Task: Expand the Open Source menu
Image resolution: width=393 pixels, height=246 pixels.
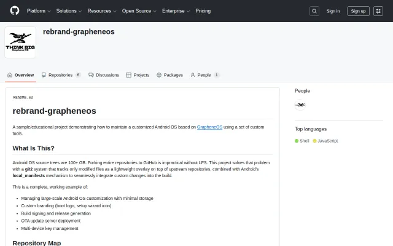Action: [139, 11]
